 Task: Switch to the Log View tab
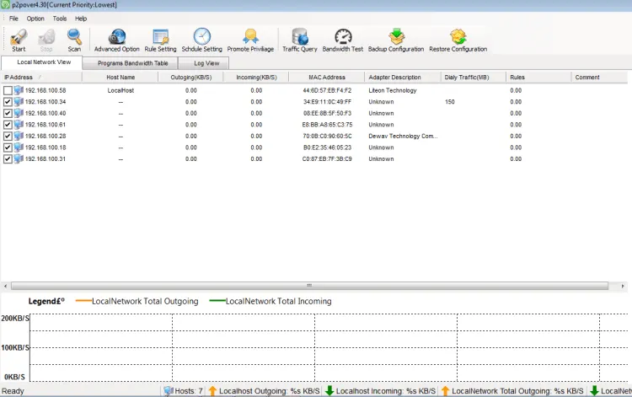click(206, 63)
